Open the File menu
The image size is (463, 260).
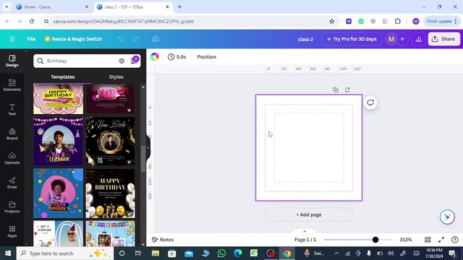point(31,39)
